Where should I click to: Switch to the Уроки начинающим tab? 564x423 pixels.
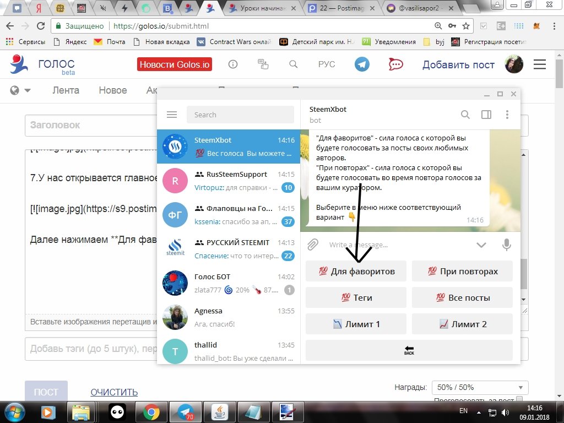click(x=263, y=8)
